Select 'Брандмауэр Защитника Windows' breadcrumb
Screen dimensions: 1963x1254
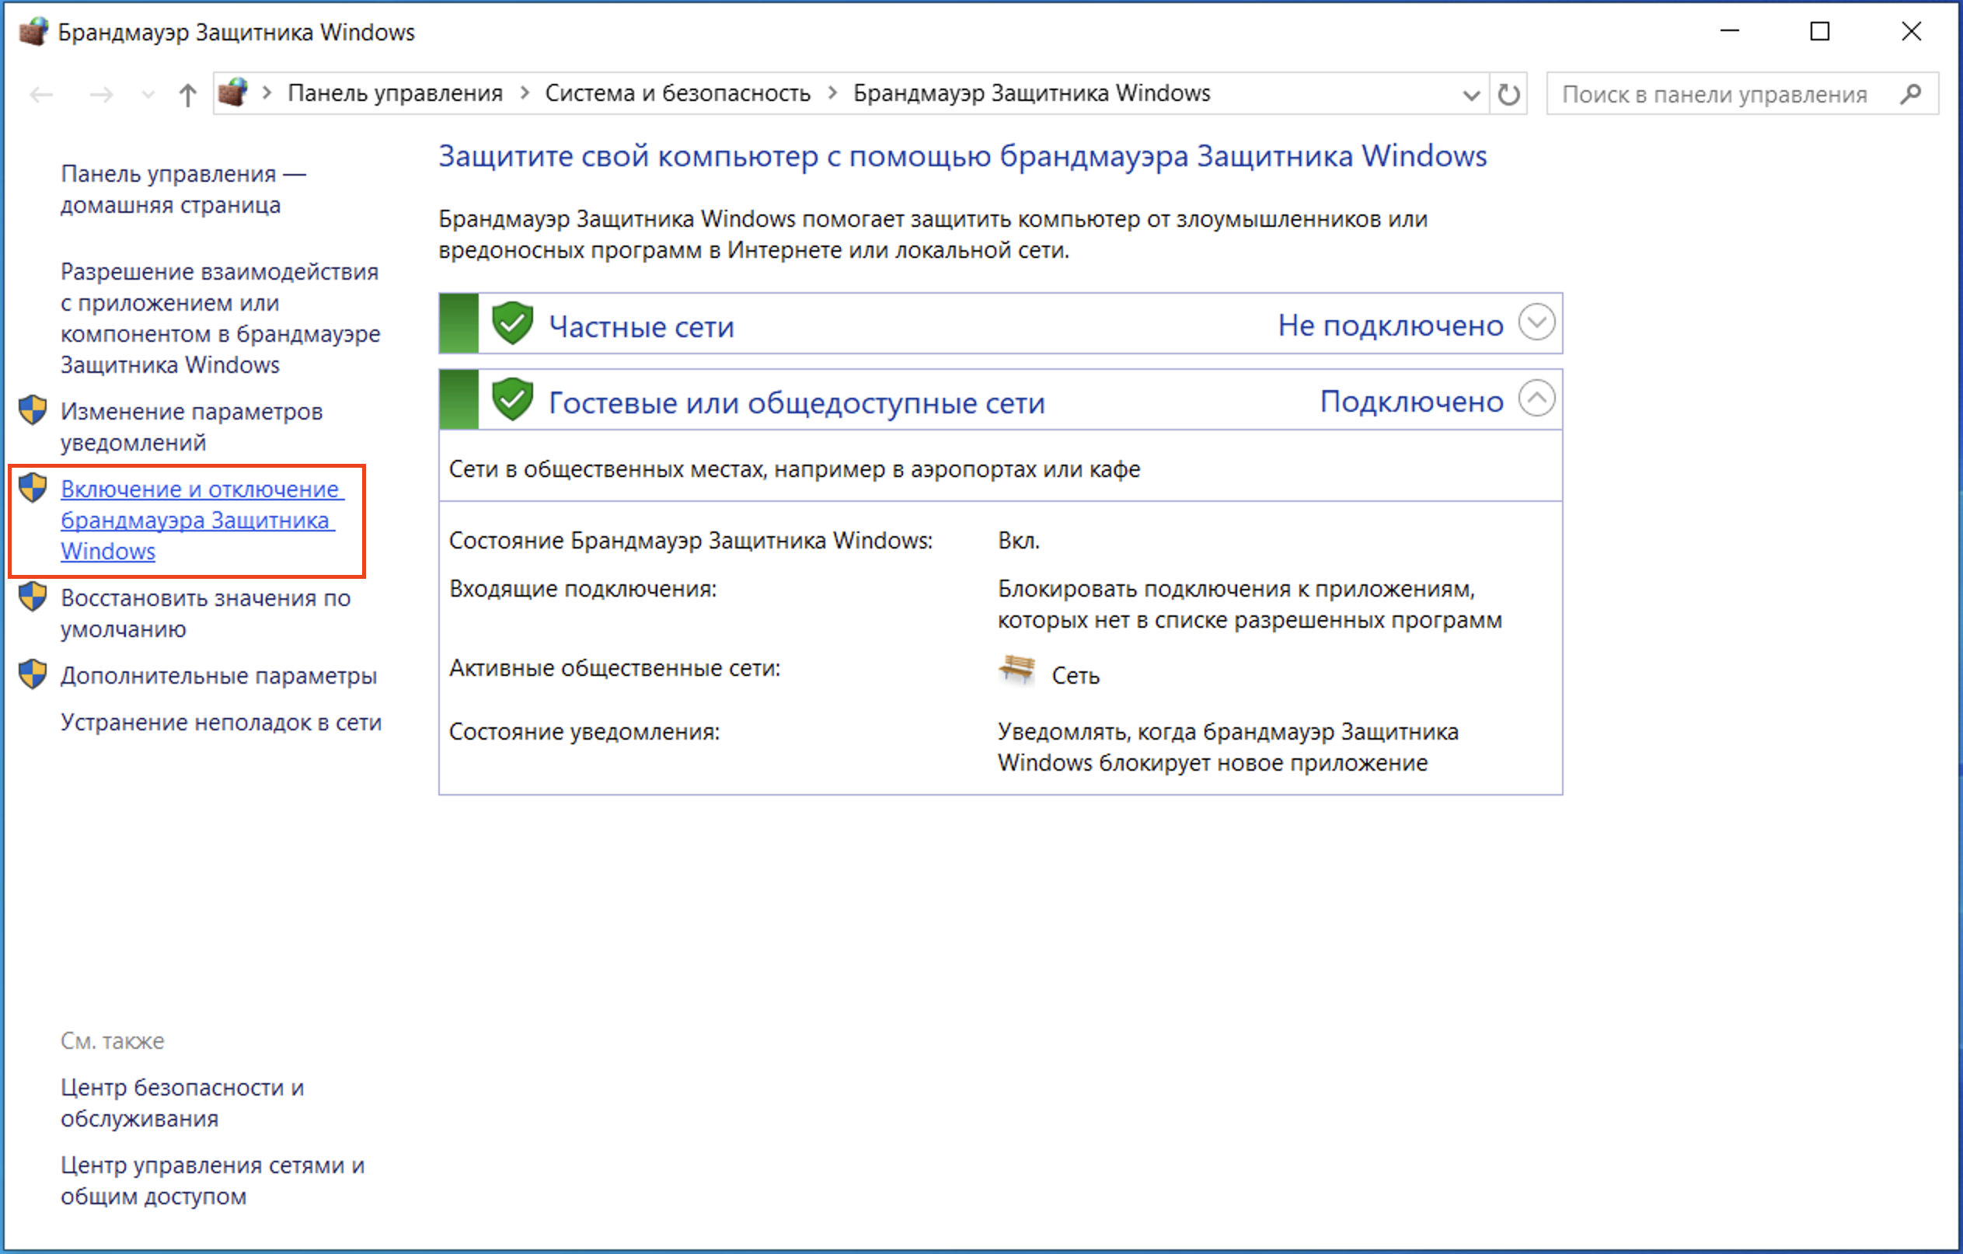tap(1031, 93)
